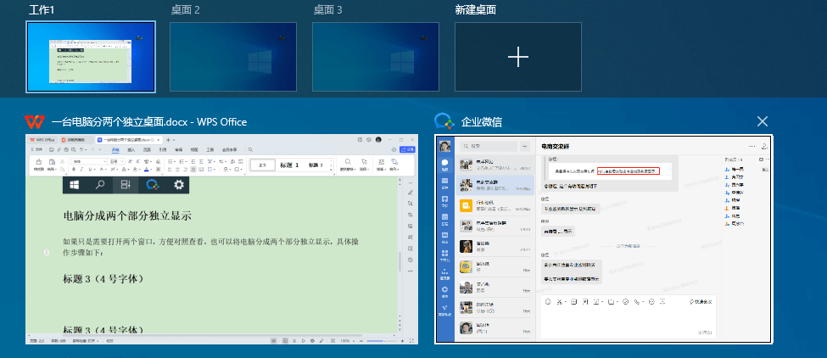Click the add-member icon in 电脑交流群 header
Image resolution: width=827 pixels, height=358 pixels.
click(x=765, y=146)
